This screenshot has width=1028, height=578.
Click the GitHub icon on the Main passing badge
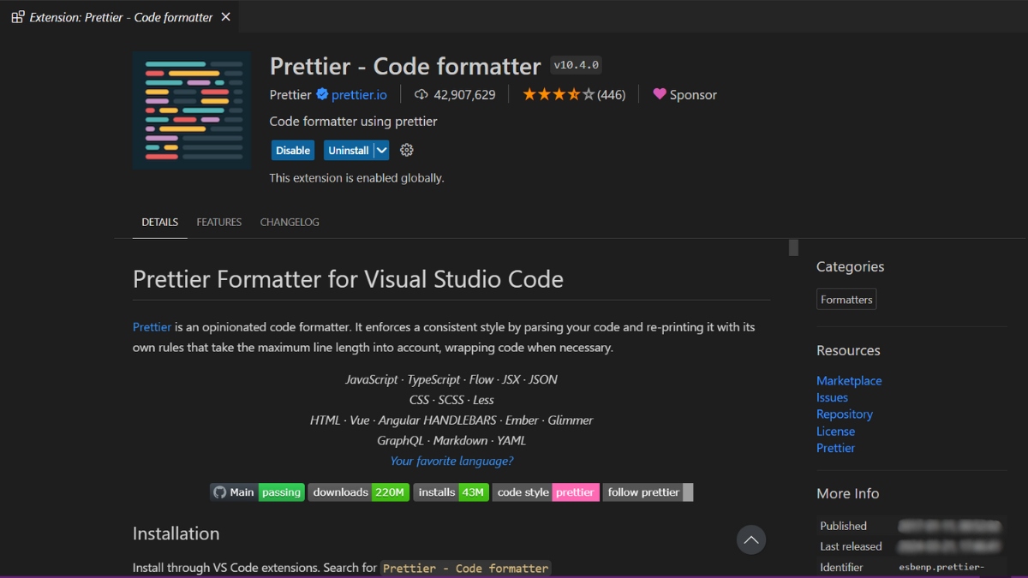coord(221,492)
